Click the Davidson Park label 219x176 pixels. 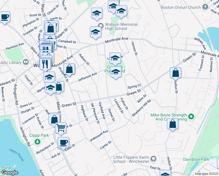tap(196, 159)
